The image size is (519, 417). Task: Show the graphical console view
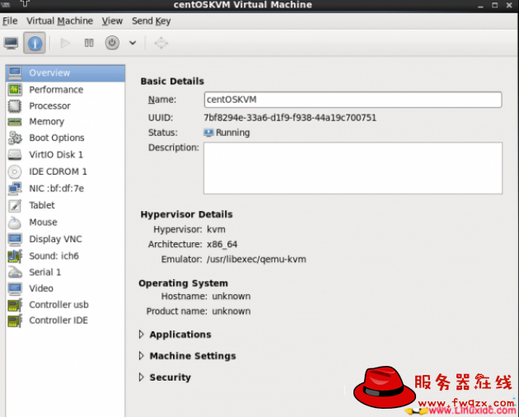click(x=11, y=43)
